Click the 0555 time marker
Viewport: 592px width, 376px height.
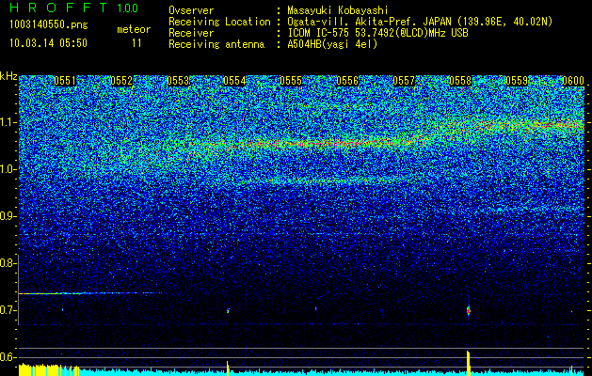(291, 81)
